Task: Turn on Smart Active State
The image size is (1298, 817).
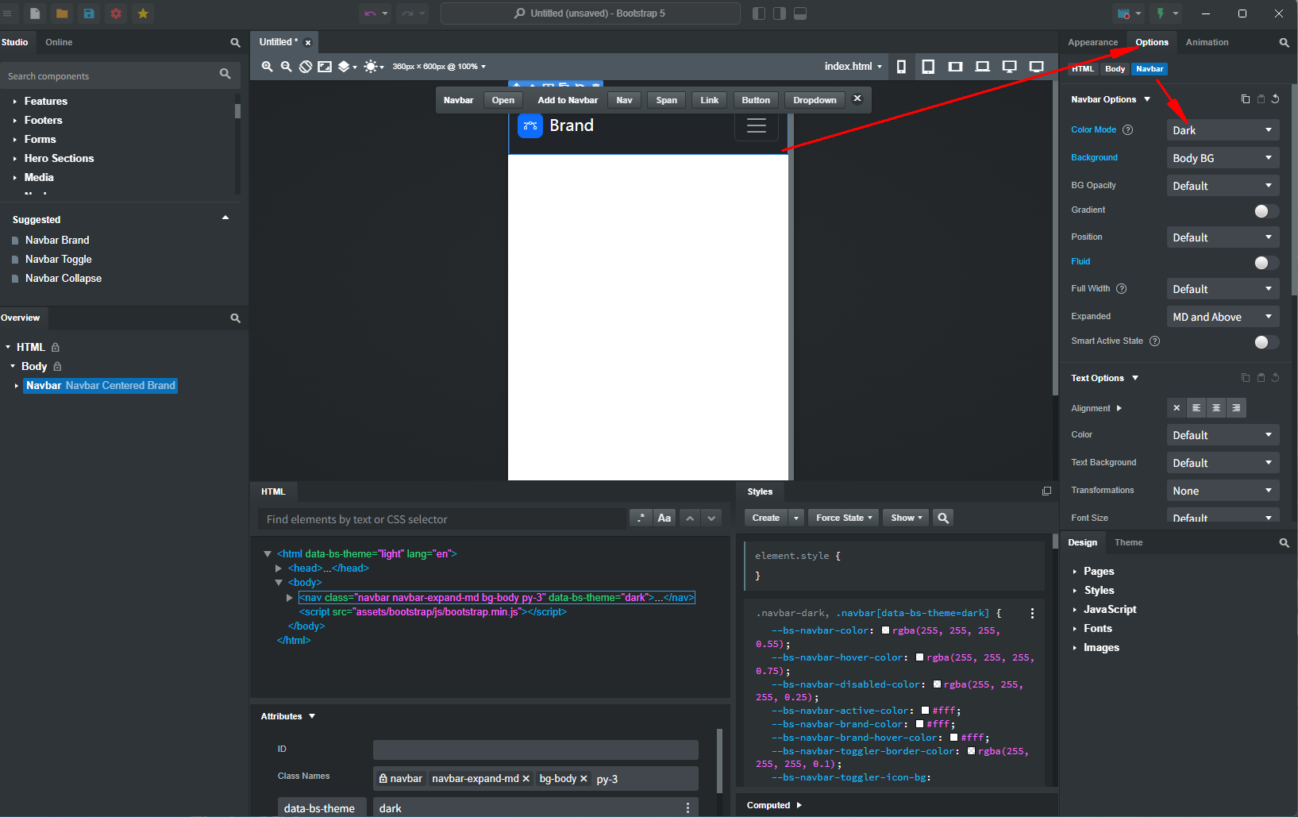Action: (x=1266, y=342)
